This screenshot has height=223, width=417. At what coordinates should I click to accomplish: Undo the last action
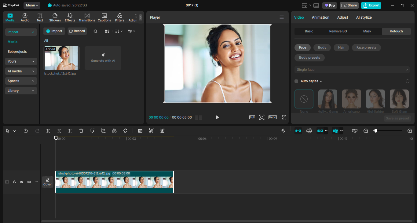click(26, 130)
